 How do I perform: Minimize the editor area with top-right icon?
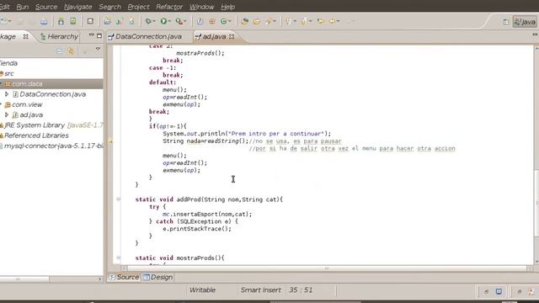[x=535, y=35]
